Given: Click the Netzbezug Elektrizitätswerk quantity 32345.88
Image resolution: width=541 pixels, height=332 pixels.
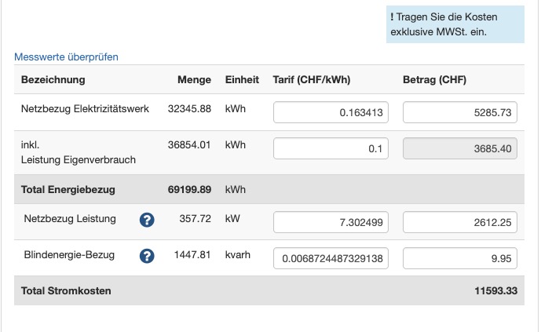Looking at the screenshot, I should click(x=189, y=109).
